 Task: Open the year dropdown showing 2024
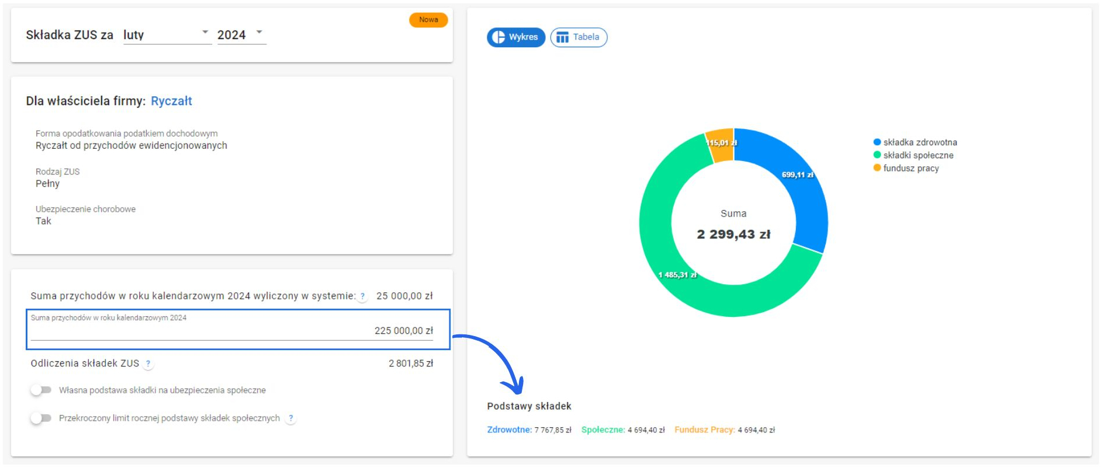click(241, 35)
